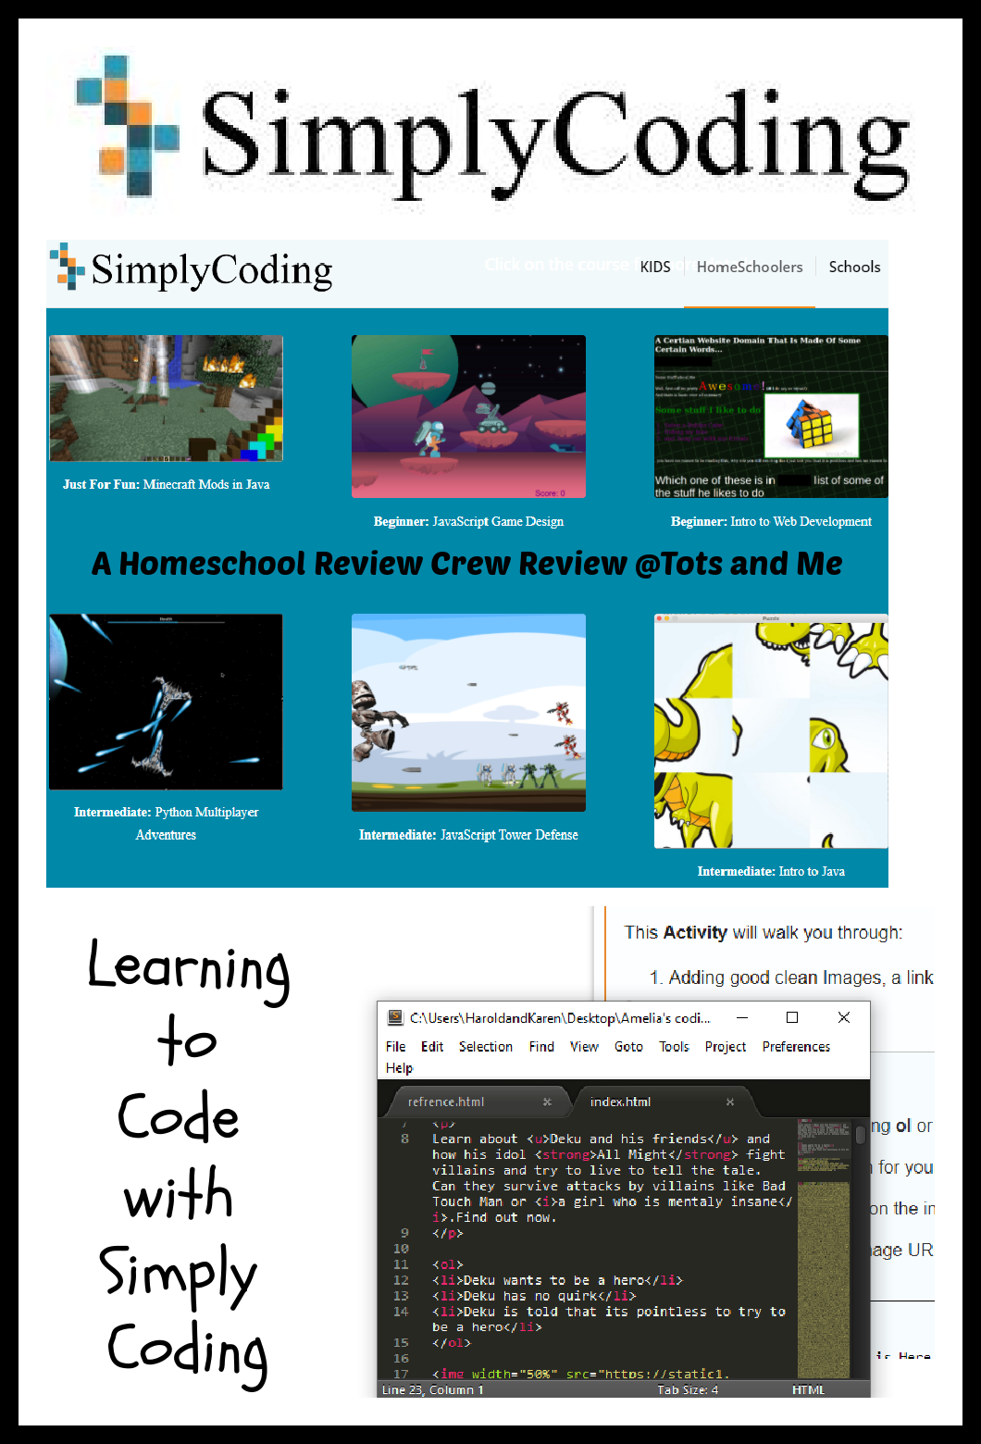Screen dimensions: 981x1444
Task: Close the refrence.html tab with its x icon
Action: tap(549, 1102)
